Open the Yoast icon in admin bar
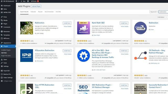This screenshot has width=168, height=94. (x=28, y=1)
